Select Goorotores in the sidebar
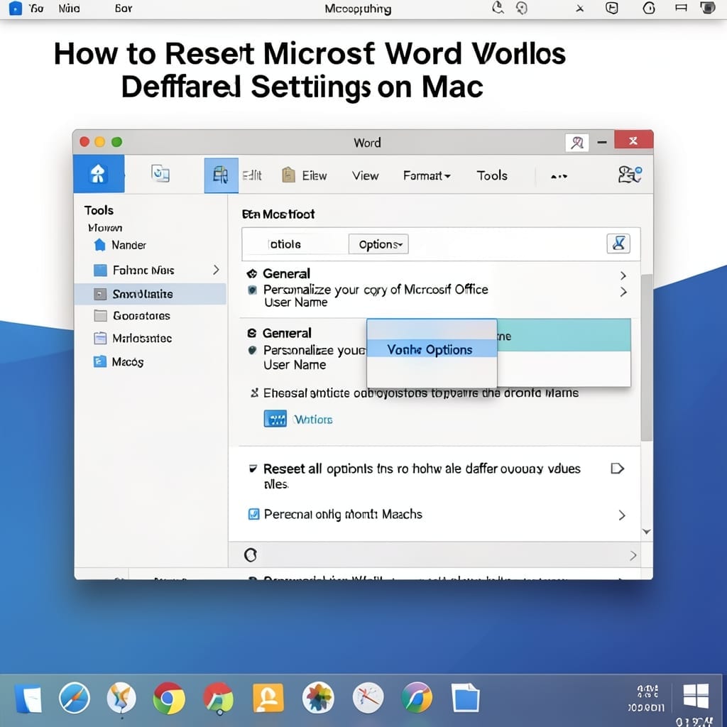Screen dimensions: 727x727 (141, 316)
